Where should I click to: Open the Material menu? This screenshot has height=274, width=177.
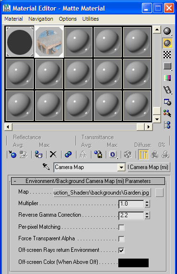coord(13,19)
